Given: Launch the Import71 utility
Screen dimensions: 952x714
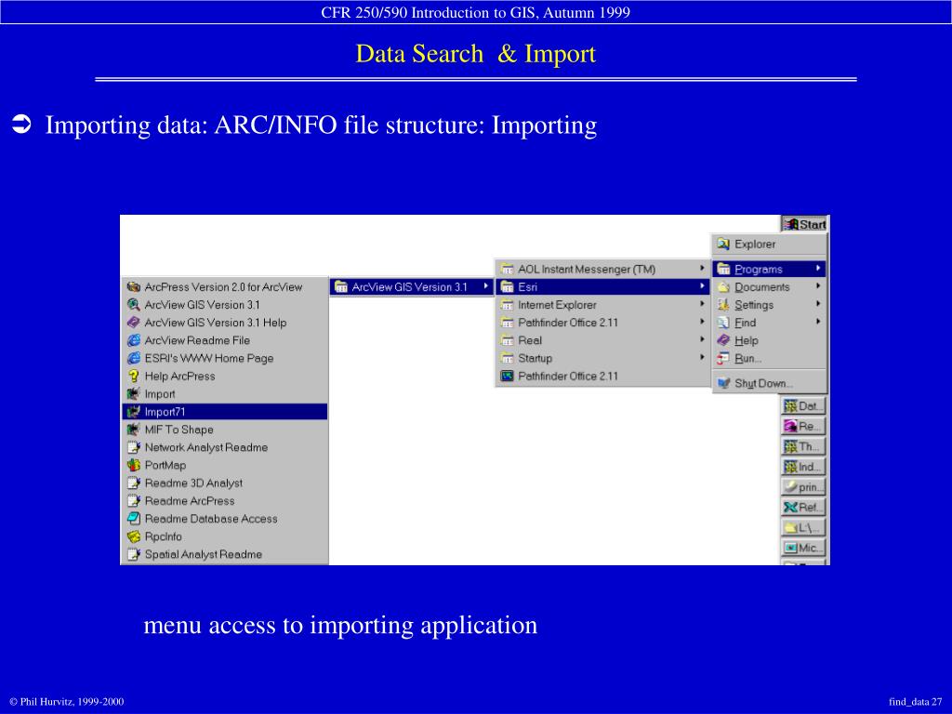Looking at the screenshot, I should pos(225,412).
